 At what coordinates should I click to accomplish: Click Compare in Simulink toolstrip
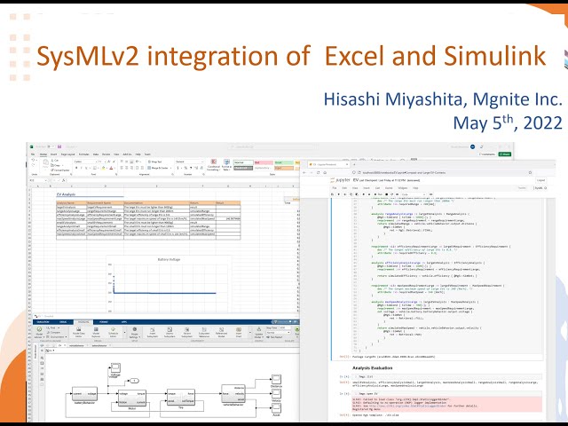53,333
